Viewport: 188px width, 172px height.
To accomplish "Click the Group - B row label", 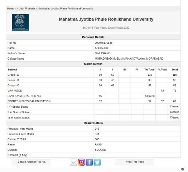I will [x=13, y=80].
